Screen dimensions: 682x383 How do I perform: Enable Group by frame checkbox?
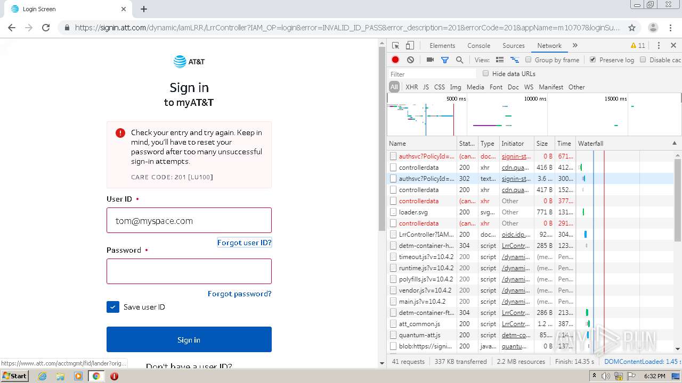click(529, 60)
